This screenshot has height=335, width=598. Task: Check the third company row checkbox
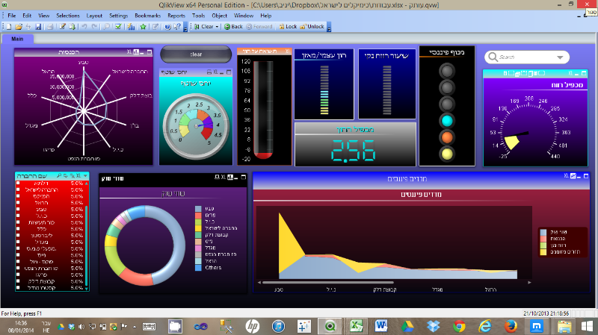[18, 196]
